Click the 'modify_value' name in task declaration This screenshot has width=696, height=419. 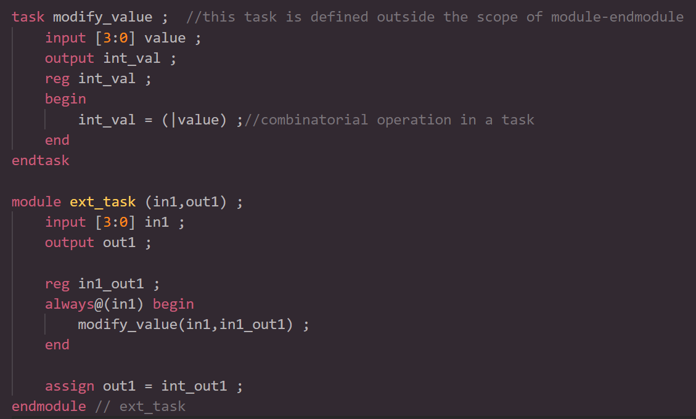coord(102,17)
